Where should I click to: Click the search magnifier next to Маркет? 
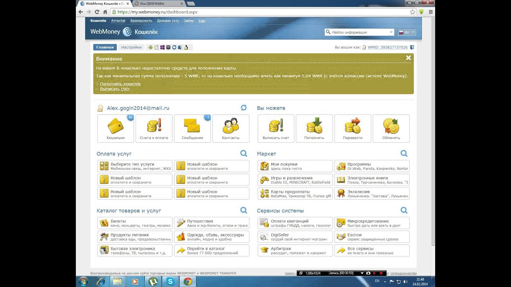(404, 153)
